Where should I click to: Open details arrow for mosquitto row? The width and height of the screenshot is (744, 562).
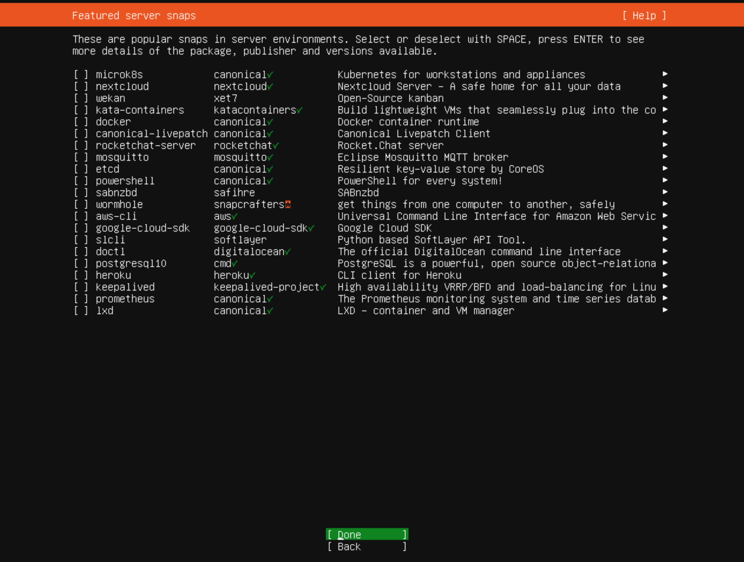coord(665,157)
